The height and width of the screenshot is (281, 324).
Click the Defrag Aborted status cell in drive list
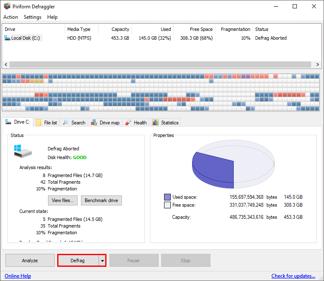[x=271, y=38]
